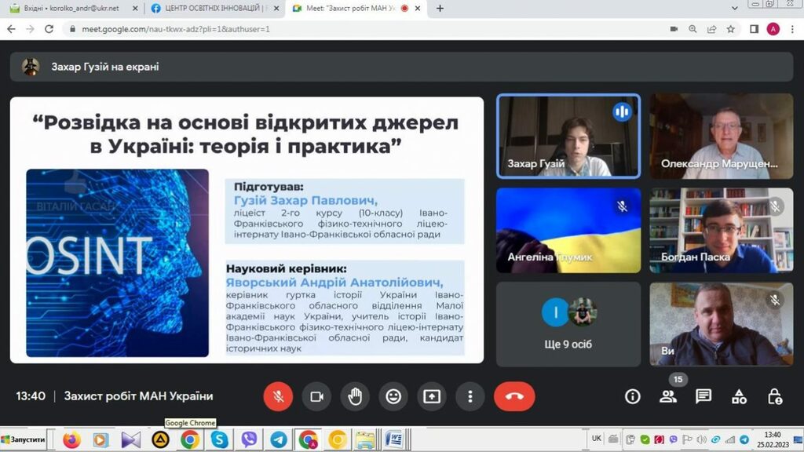Click the Ще 9 осіб participants tile
804x452 pixels.
(568, 323)
